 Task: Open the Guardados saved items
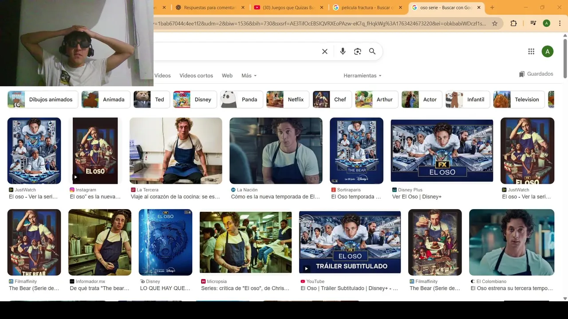(536, 74)
